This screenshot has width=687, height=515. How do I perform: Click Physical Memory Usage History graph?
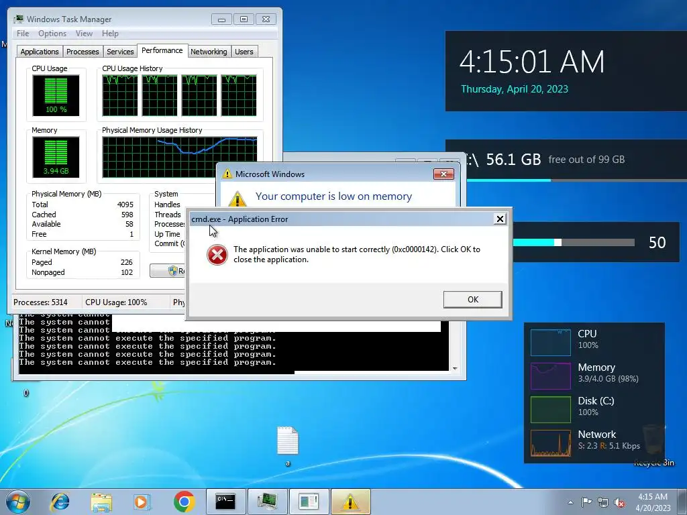[180, 157]
